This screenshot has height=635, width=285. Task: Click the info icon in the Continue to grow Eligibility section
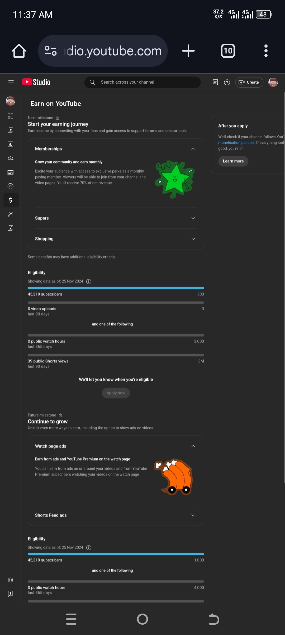(x=89, y=548)
